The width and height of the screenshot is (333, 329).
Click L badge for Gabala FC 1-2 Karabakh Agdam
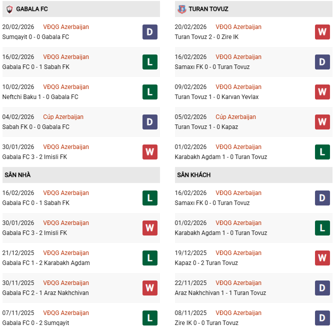pyautogui.click(x=149, y=258)
